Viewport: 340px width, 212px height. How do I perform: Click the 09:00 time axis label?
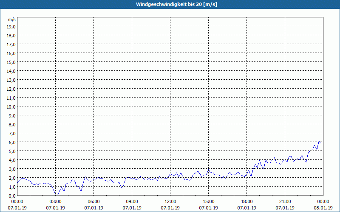pyautogui.click(x=132, y=201)
